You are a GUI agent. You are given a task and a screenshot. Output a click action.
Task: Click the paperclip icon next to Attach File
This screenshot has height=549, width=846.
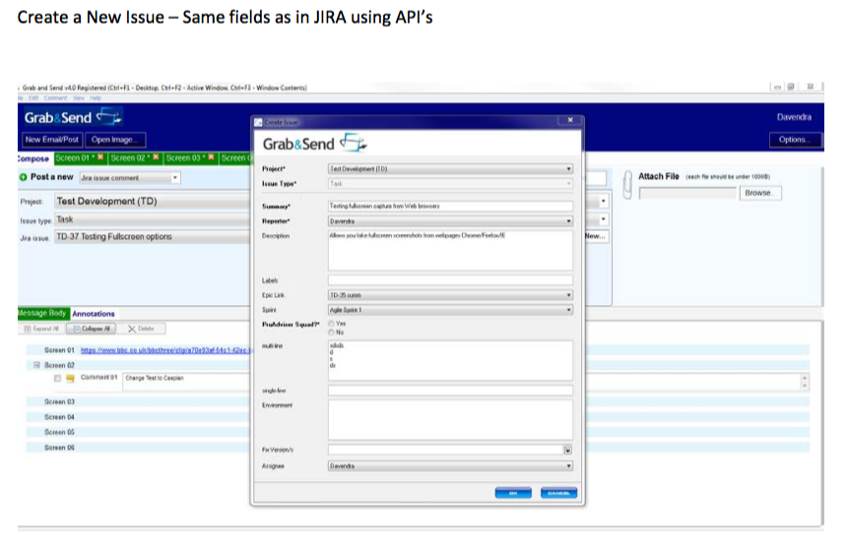[x=627, y=185]
